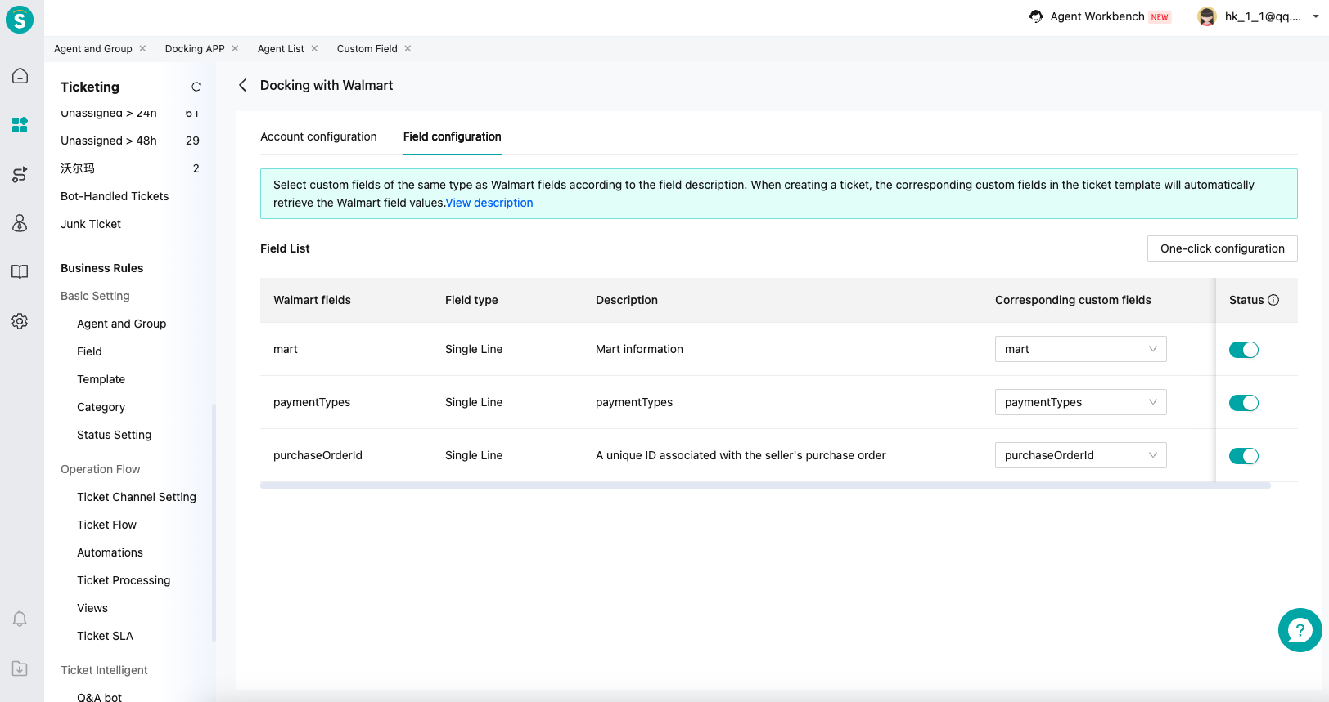Open Template settings
The height and width of the screenshot is (702, 1329).
(101, 379)
